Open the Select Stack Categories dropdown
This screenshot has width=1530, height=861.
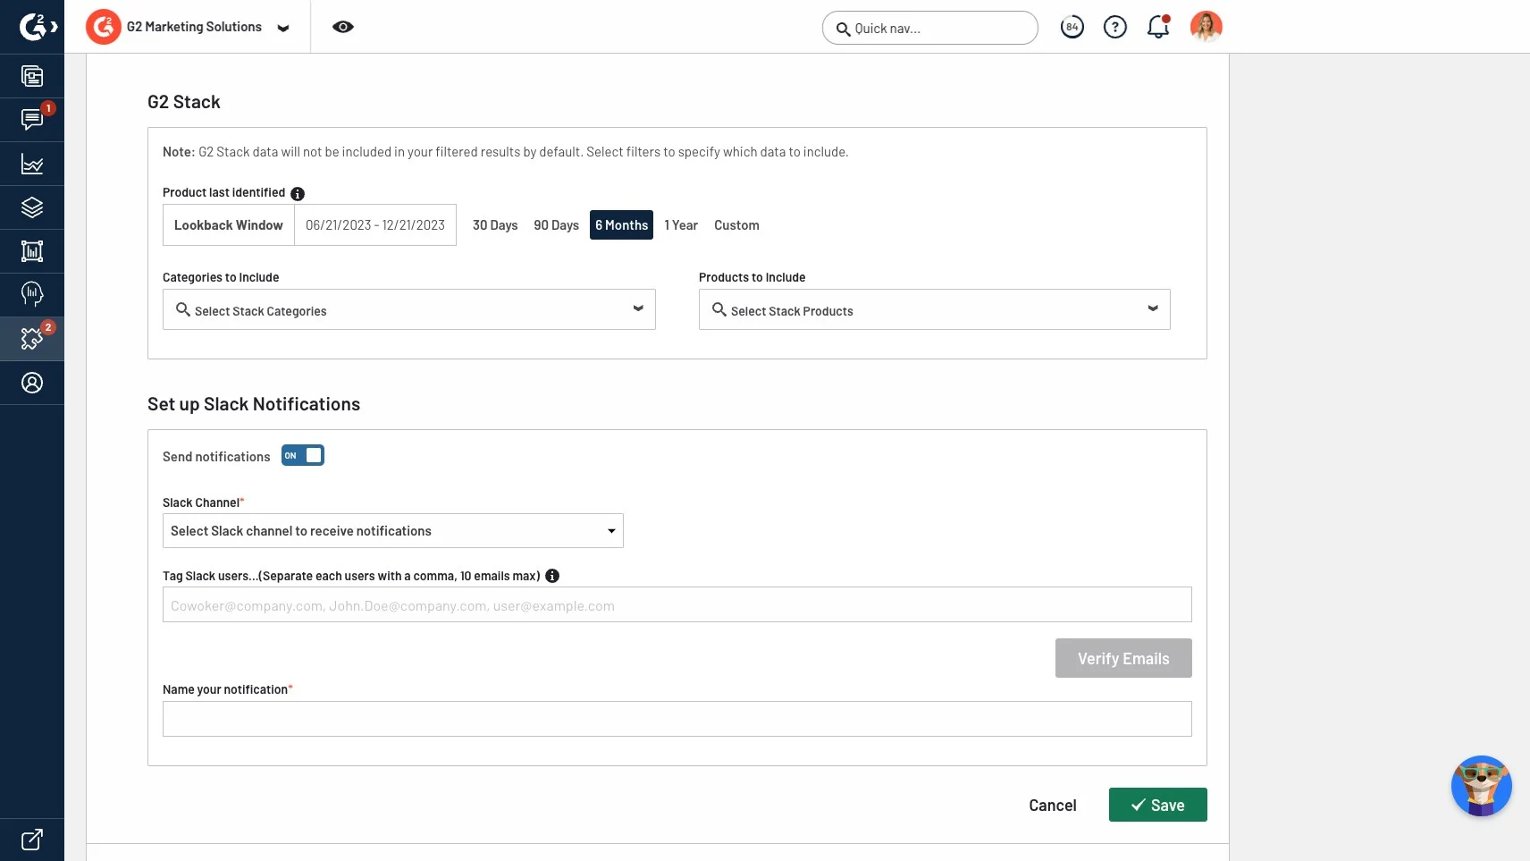[x=409, y=309]
